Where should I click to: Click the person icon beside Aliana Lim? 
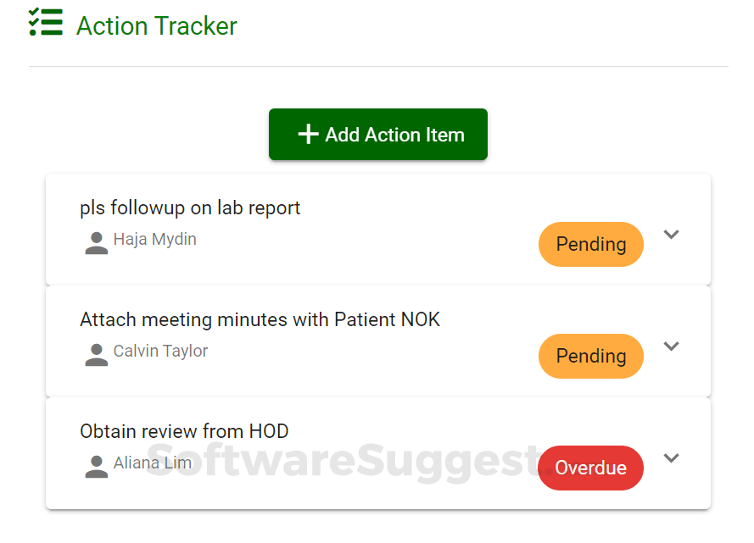click(x=96, y=467)
